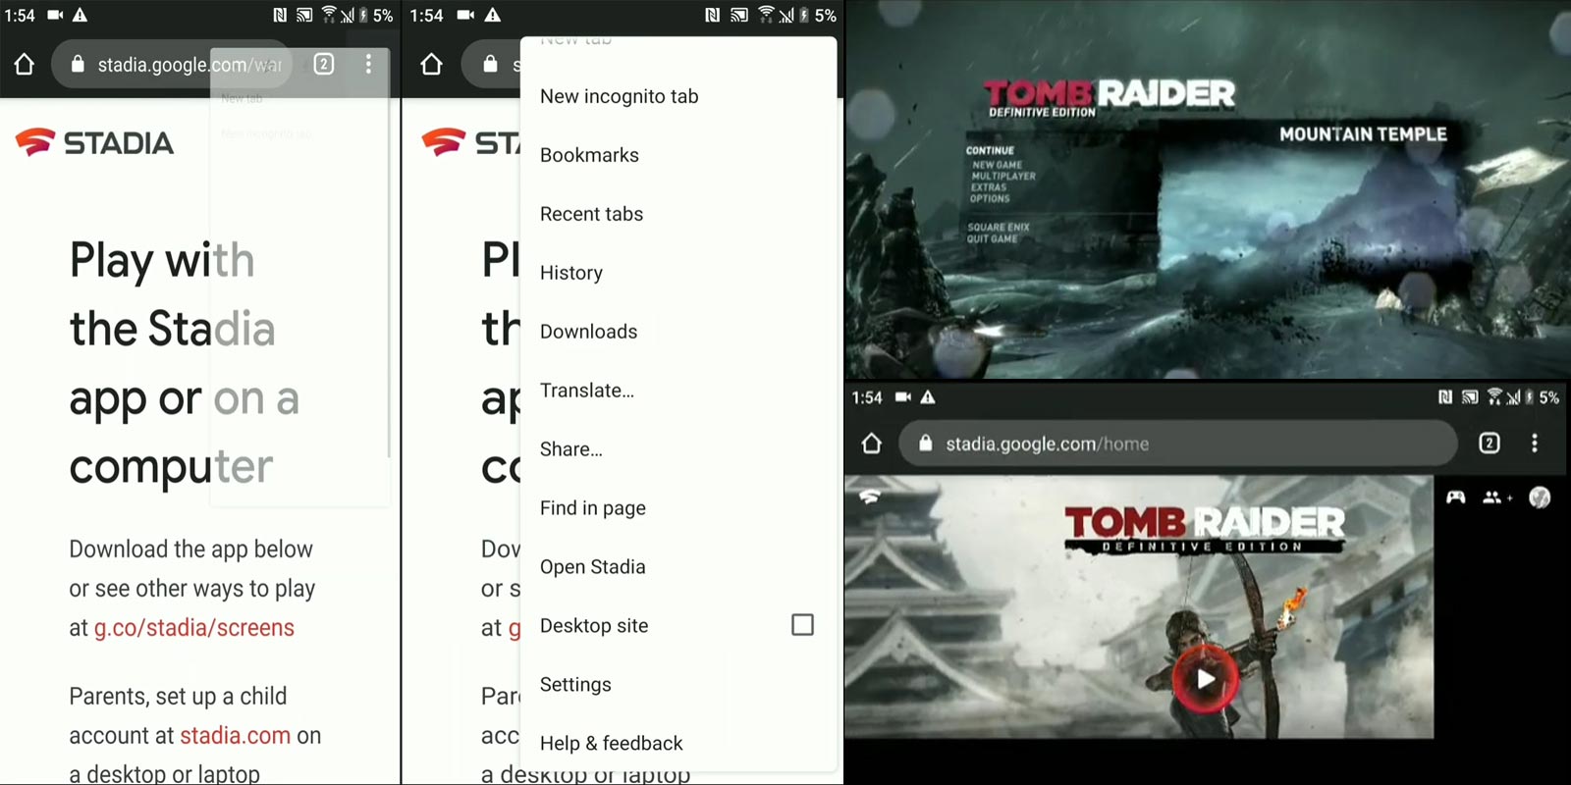Screen dimensions: 1571x785
Task: Select OPTIONS in Tomb Raider menu
Action: pyautogui.click(x=990, y=198)
